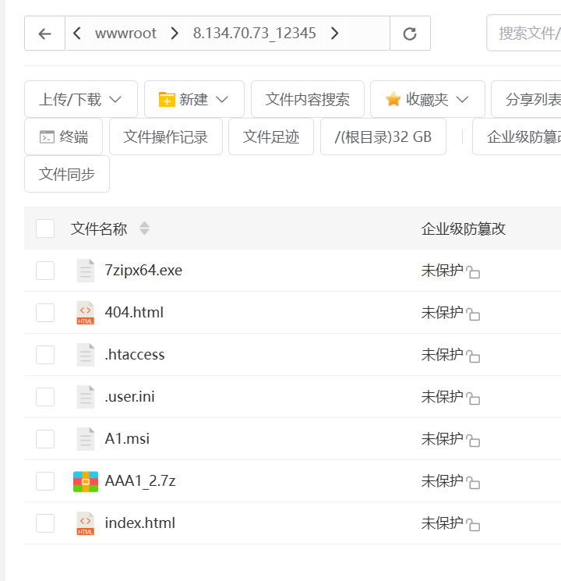Select the 8.134.70.73_12345 breadcrumb folder

click(254, 34)
